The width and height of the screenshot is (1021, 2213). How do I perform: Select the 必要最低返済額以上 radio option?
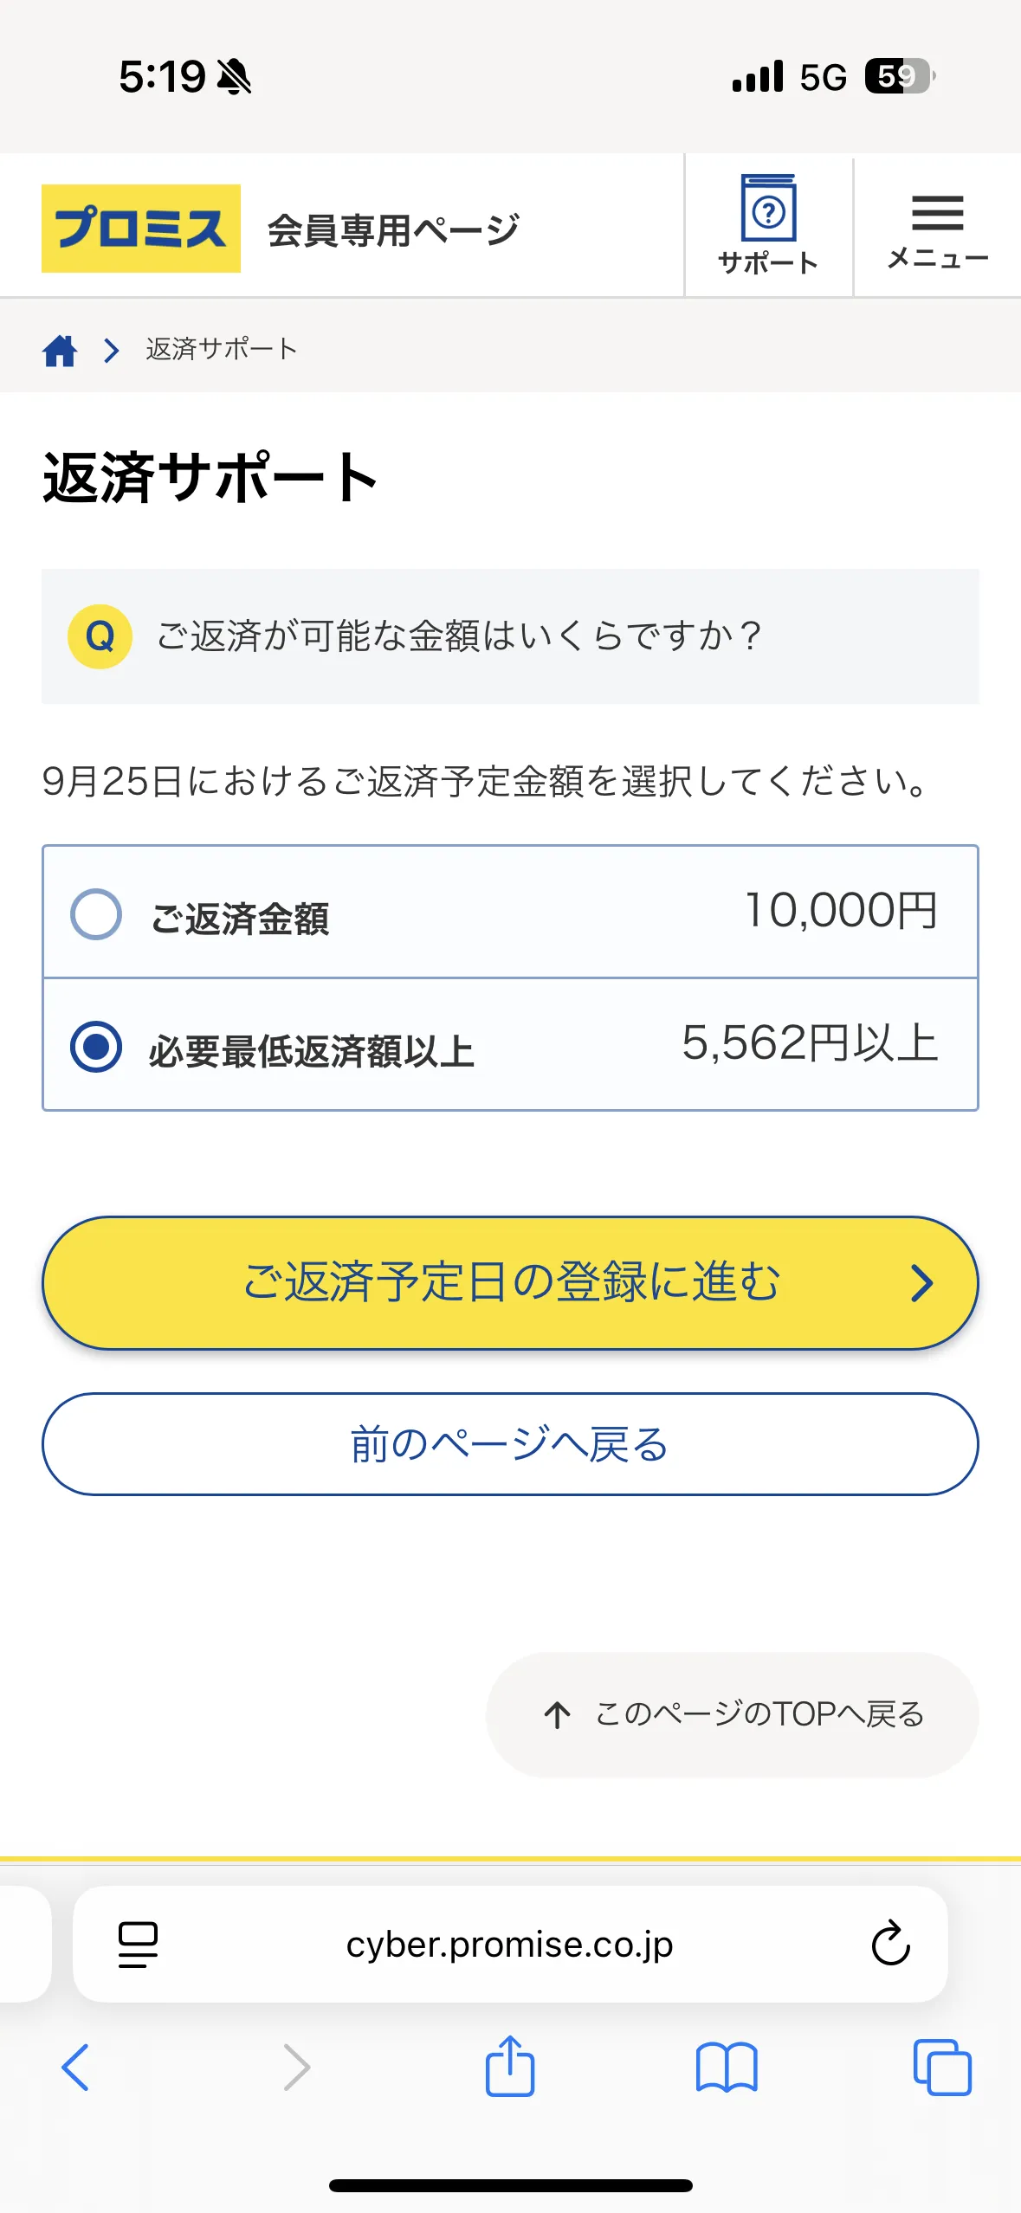pos(96,1046)
